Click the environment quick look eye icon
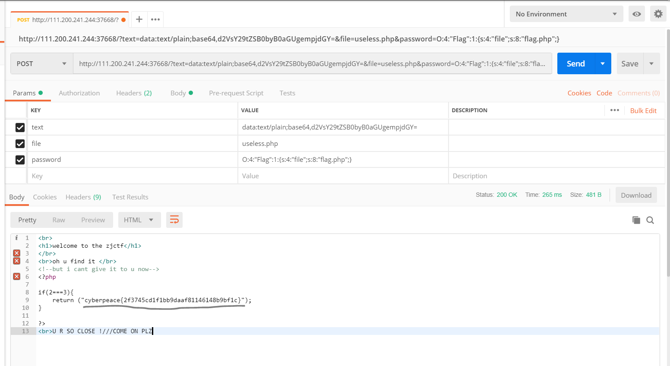This screenshot has height=366, width=670. (x=637, y=14)
